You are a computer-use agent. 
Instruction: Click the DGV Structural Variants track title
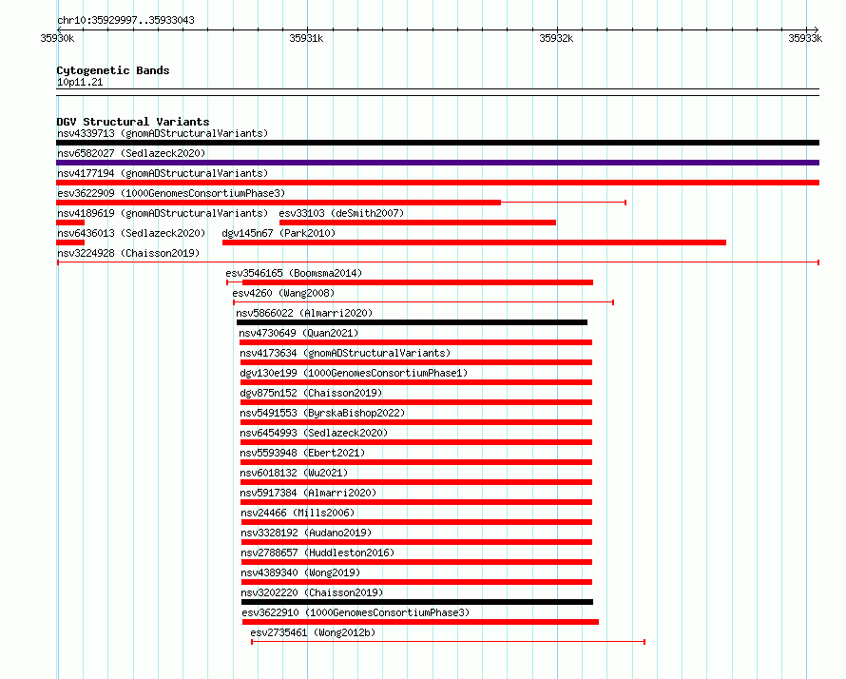click(x=133, y=122)
